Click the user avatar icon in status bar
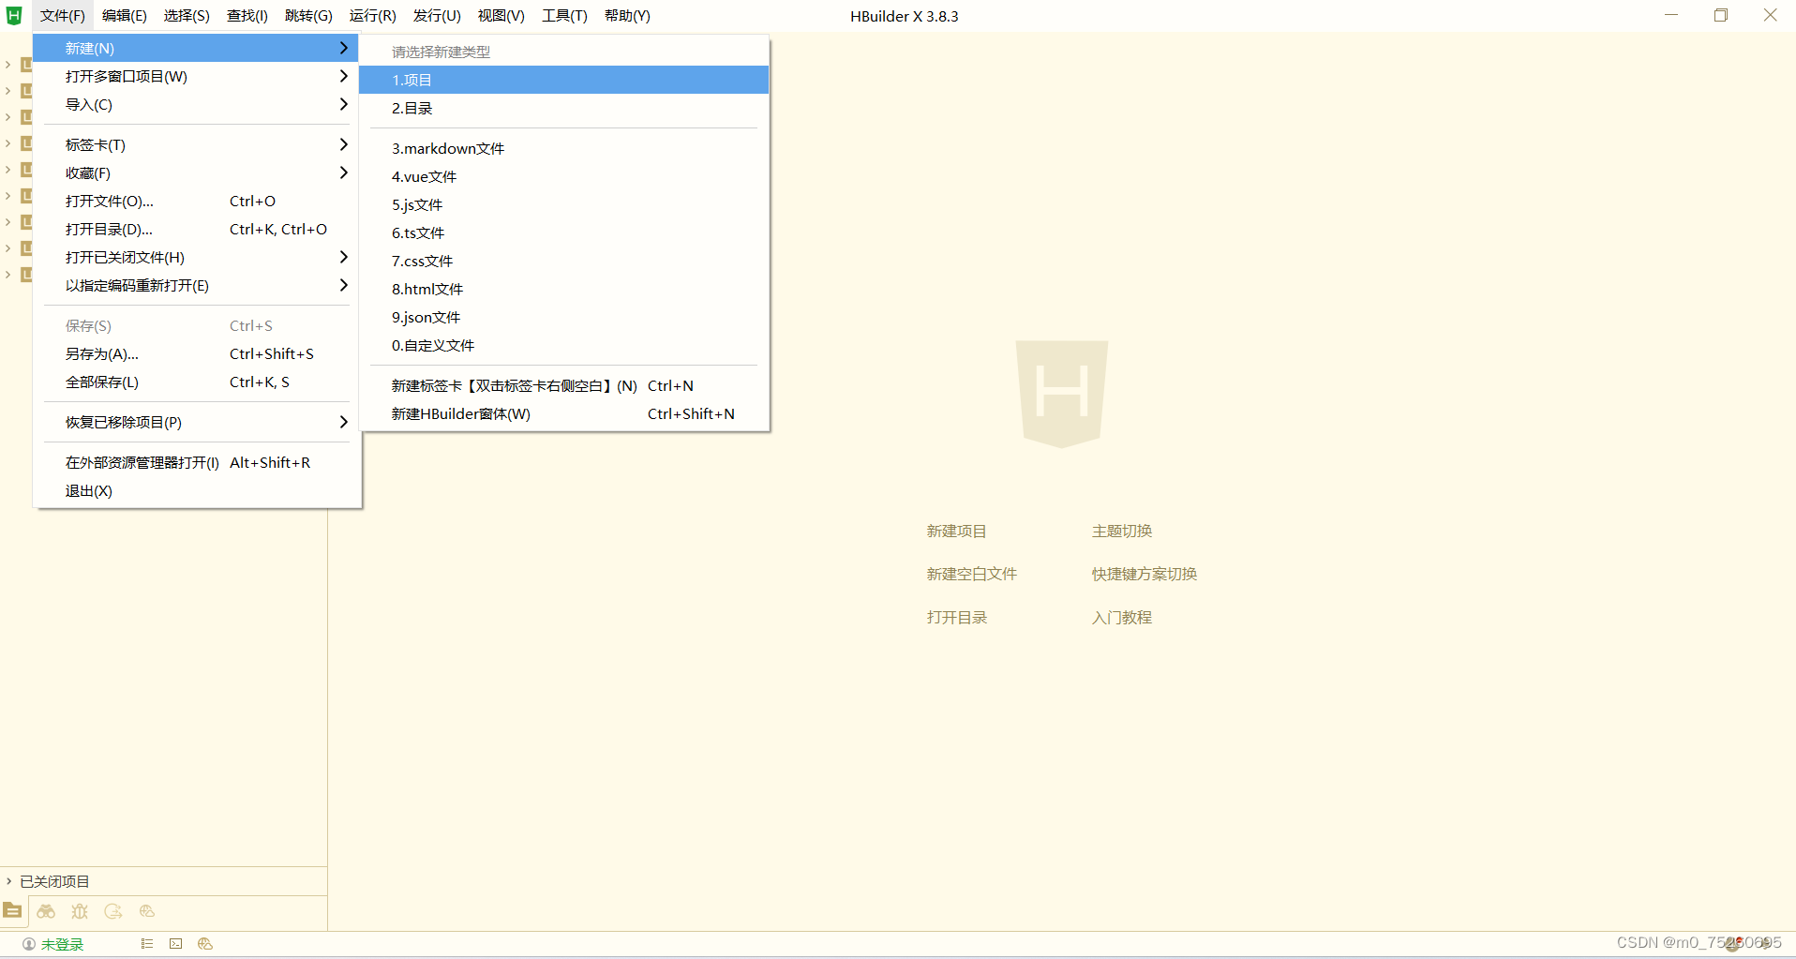The image size is (1796, 959). tap(29, 944)
